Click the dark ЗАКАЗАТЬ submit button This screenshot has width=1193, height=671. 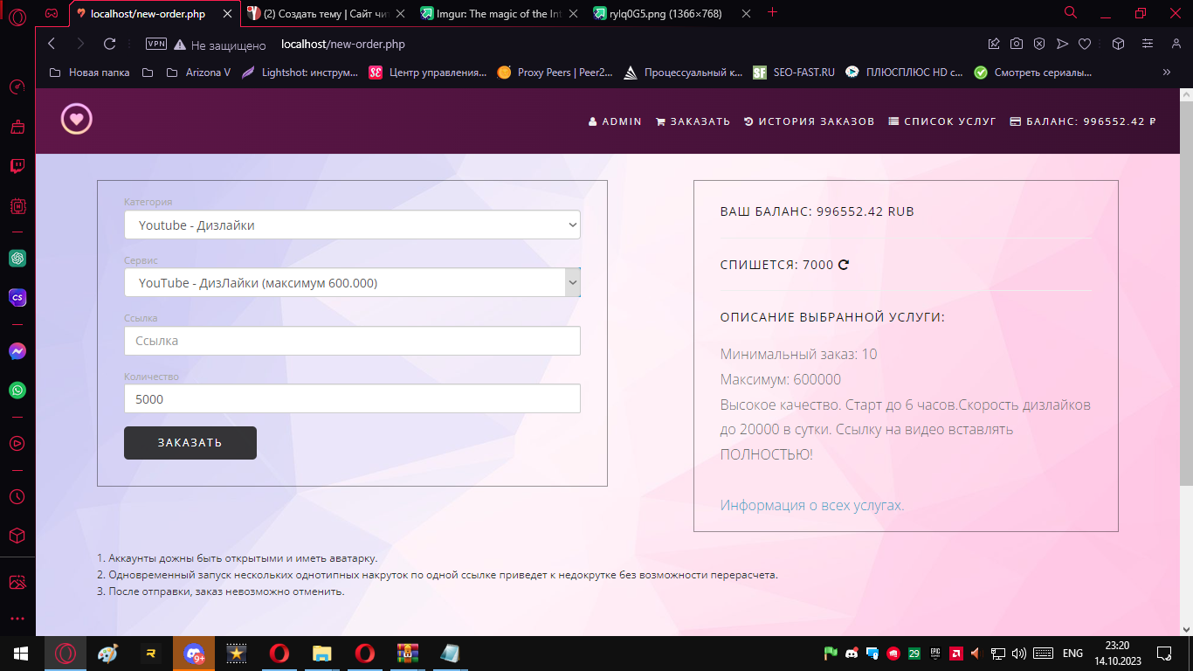point(190,443)
